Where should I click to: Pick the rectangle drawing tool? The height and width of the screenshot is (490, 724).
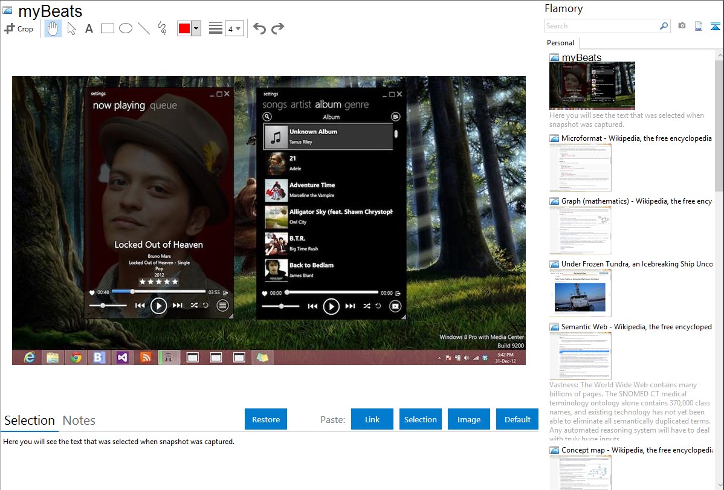pos(107,28)
